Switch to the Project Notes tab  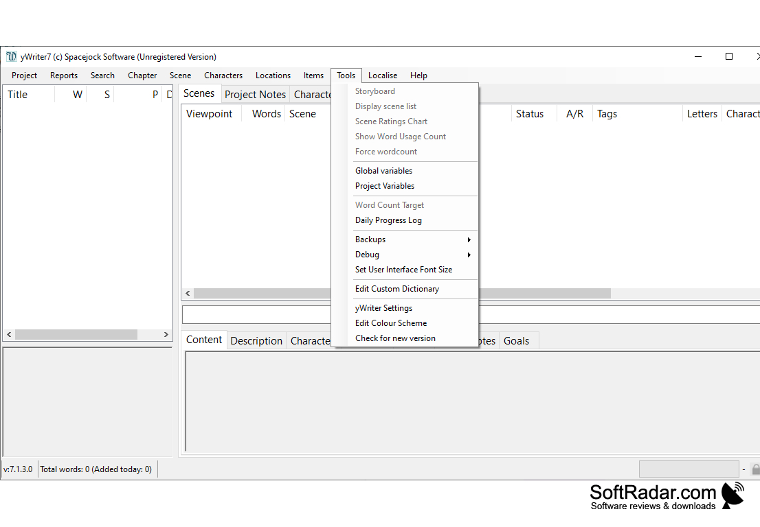(x=255, y=94)
